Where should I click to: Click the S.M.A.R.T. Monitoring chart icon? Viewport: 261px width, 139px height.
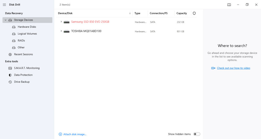10,68
